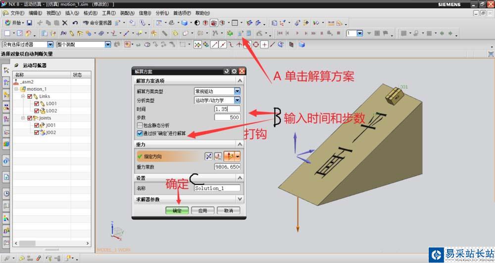Toggle the L001 link checkbox

point(36,104)
